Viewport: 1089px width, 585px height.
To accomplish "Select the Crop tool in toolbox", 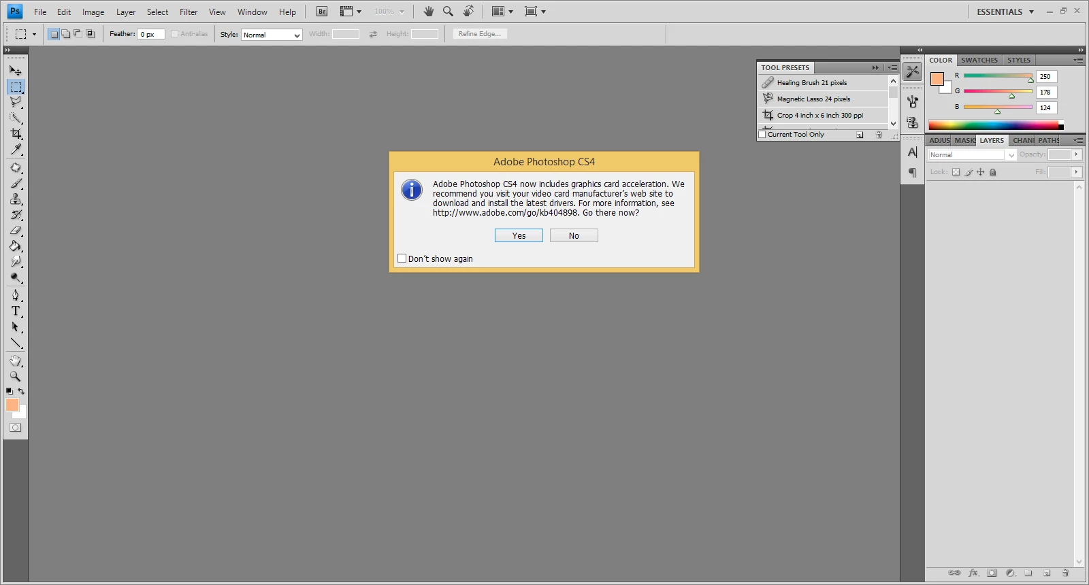I will pyautogui.click(x=16, y=134).
